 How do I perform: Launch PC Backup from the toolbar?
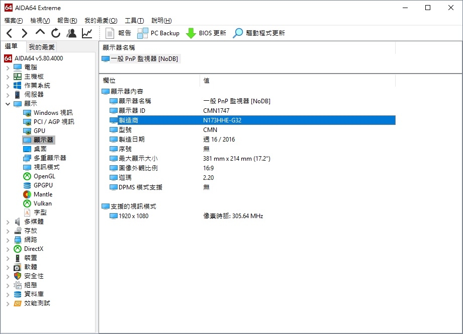(x=158, y=33)
